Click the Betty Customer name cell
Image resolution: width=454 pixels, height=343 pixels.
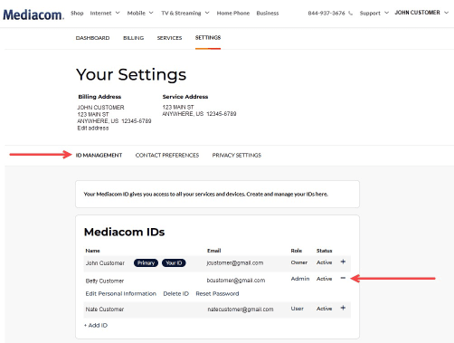pos(105,281)
